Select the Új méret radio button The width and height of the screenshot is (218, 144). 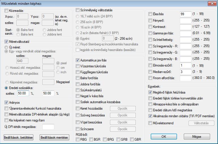pos(7,47)
